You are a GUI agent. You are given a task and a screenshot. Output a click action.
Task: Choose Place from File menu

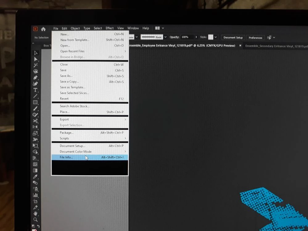click(90, 112)
